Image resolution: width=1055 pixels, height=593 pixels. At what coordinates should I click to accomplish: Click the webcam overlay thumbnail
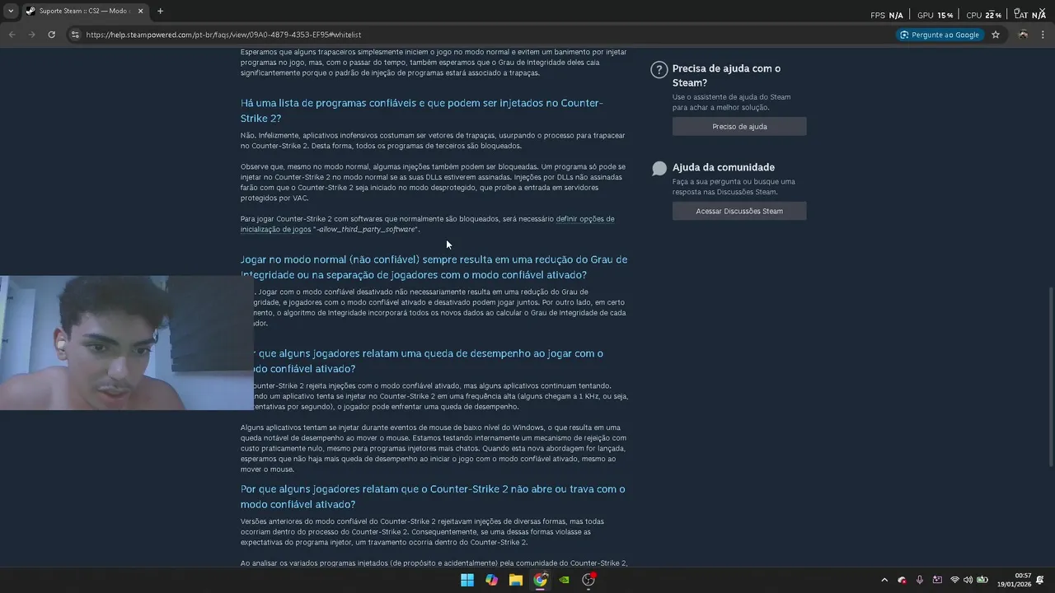(126, 343)
